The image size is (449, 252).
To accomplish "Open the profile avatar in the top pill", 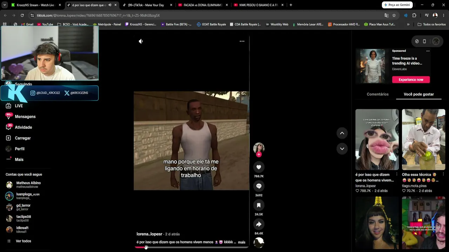I will pyautogui.click(x=436, y=41).
